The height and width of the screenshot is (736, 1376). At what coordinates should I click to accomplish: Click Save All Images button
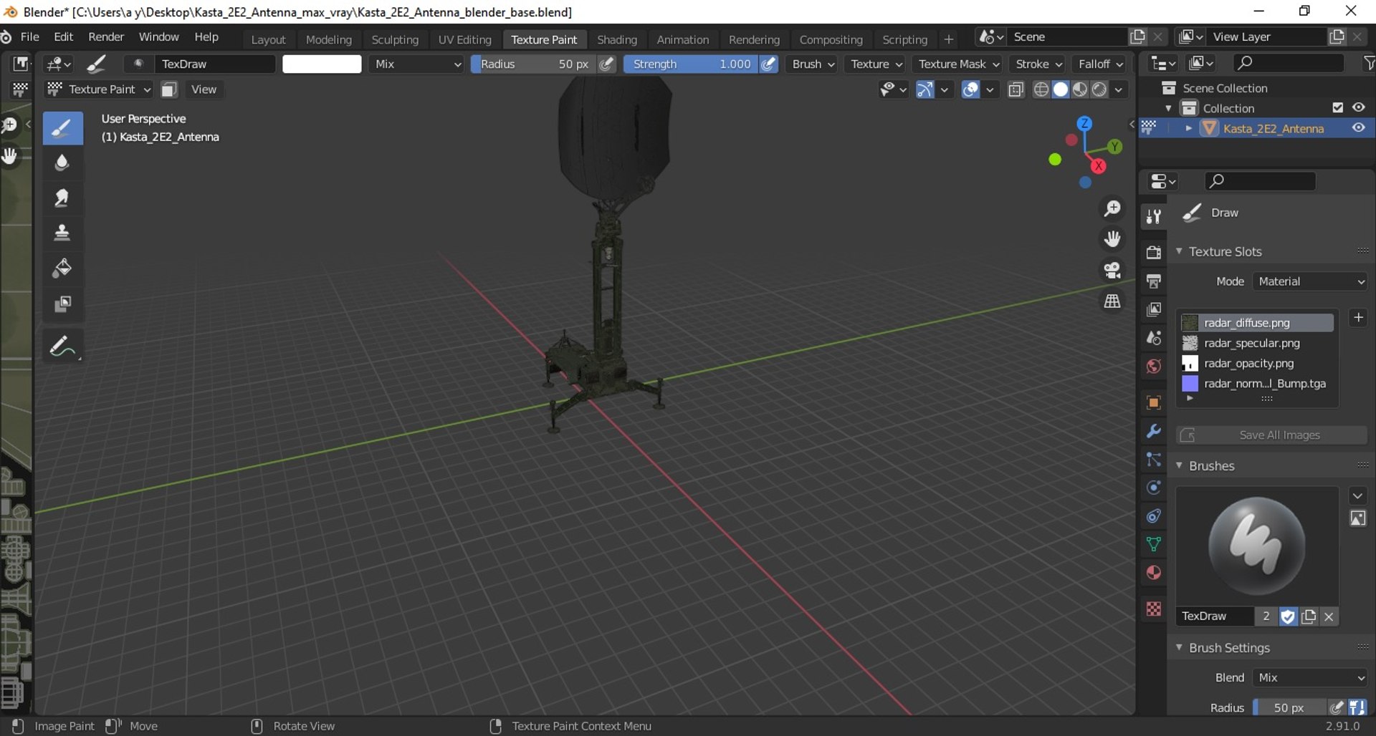(1271, 435)
